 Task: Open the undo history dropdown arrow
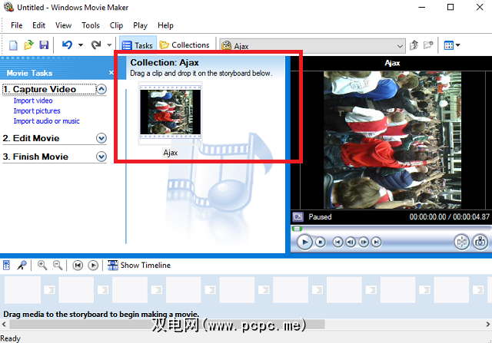point(81,45)
